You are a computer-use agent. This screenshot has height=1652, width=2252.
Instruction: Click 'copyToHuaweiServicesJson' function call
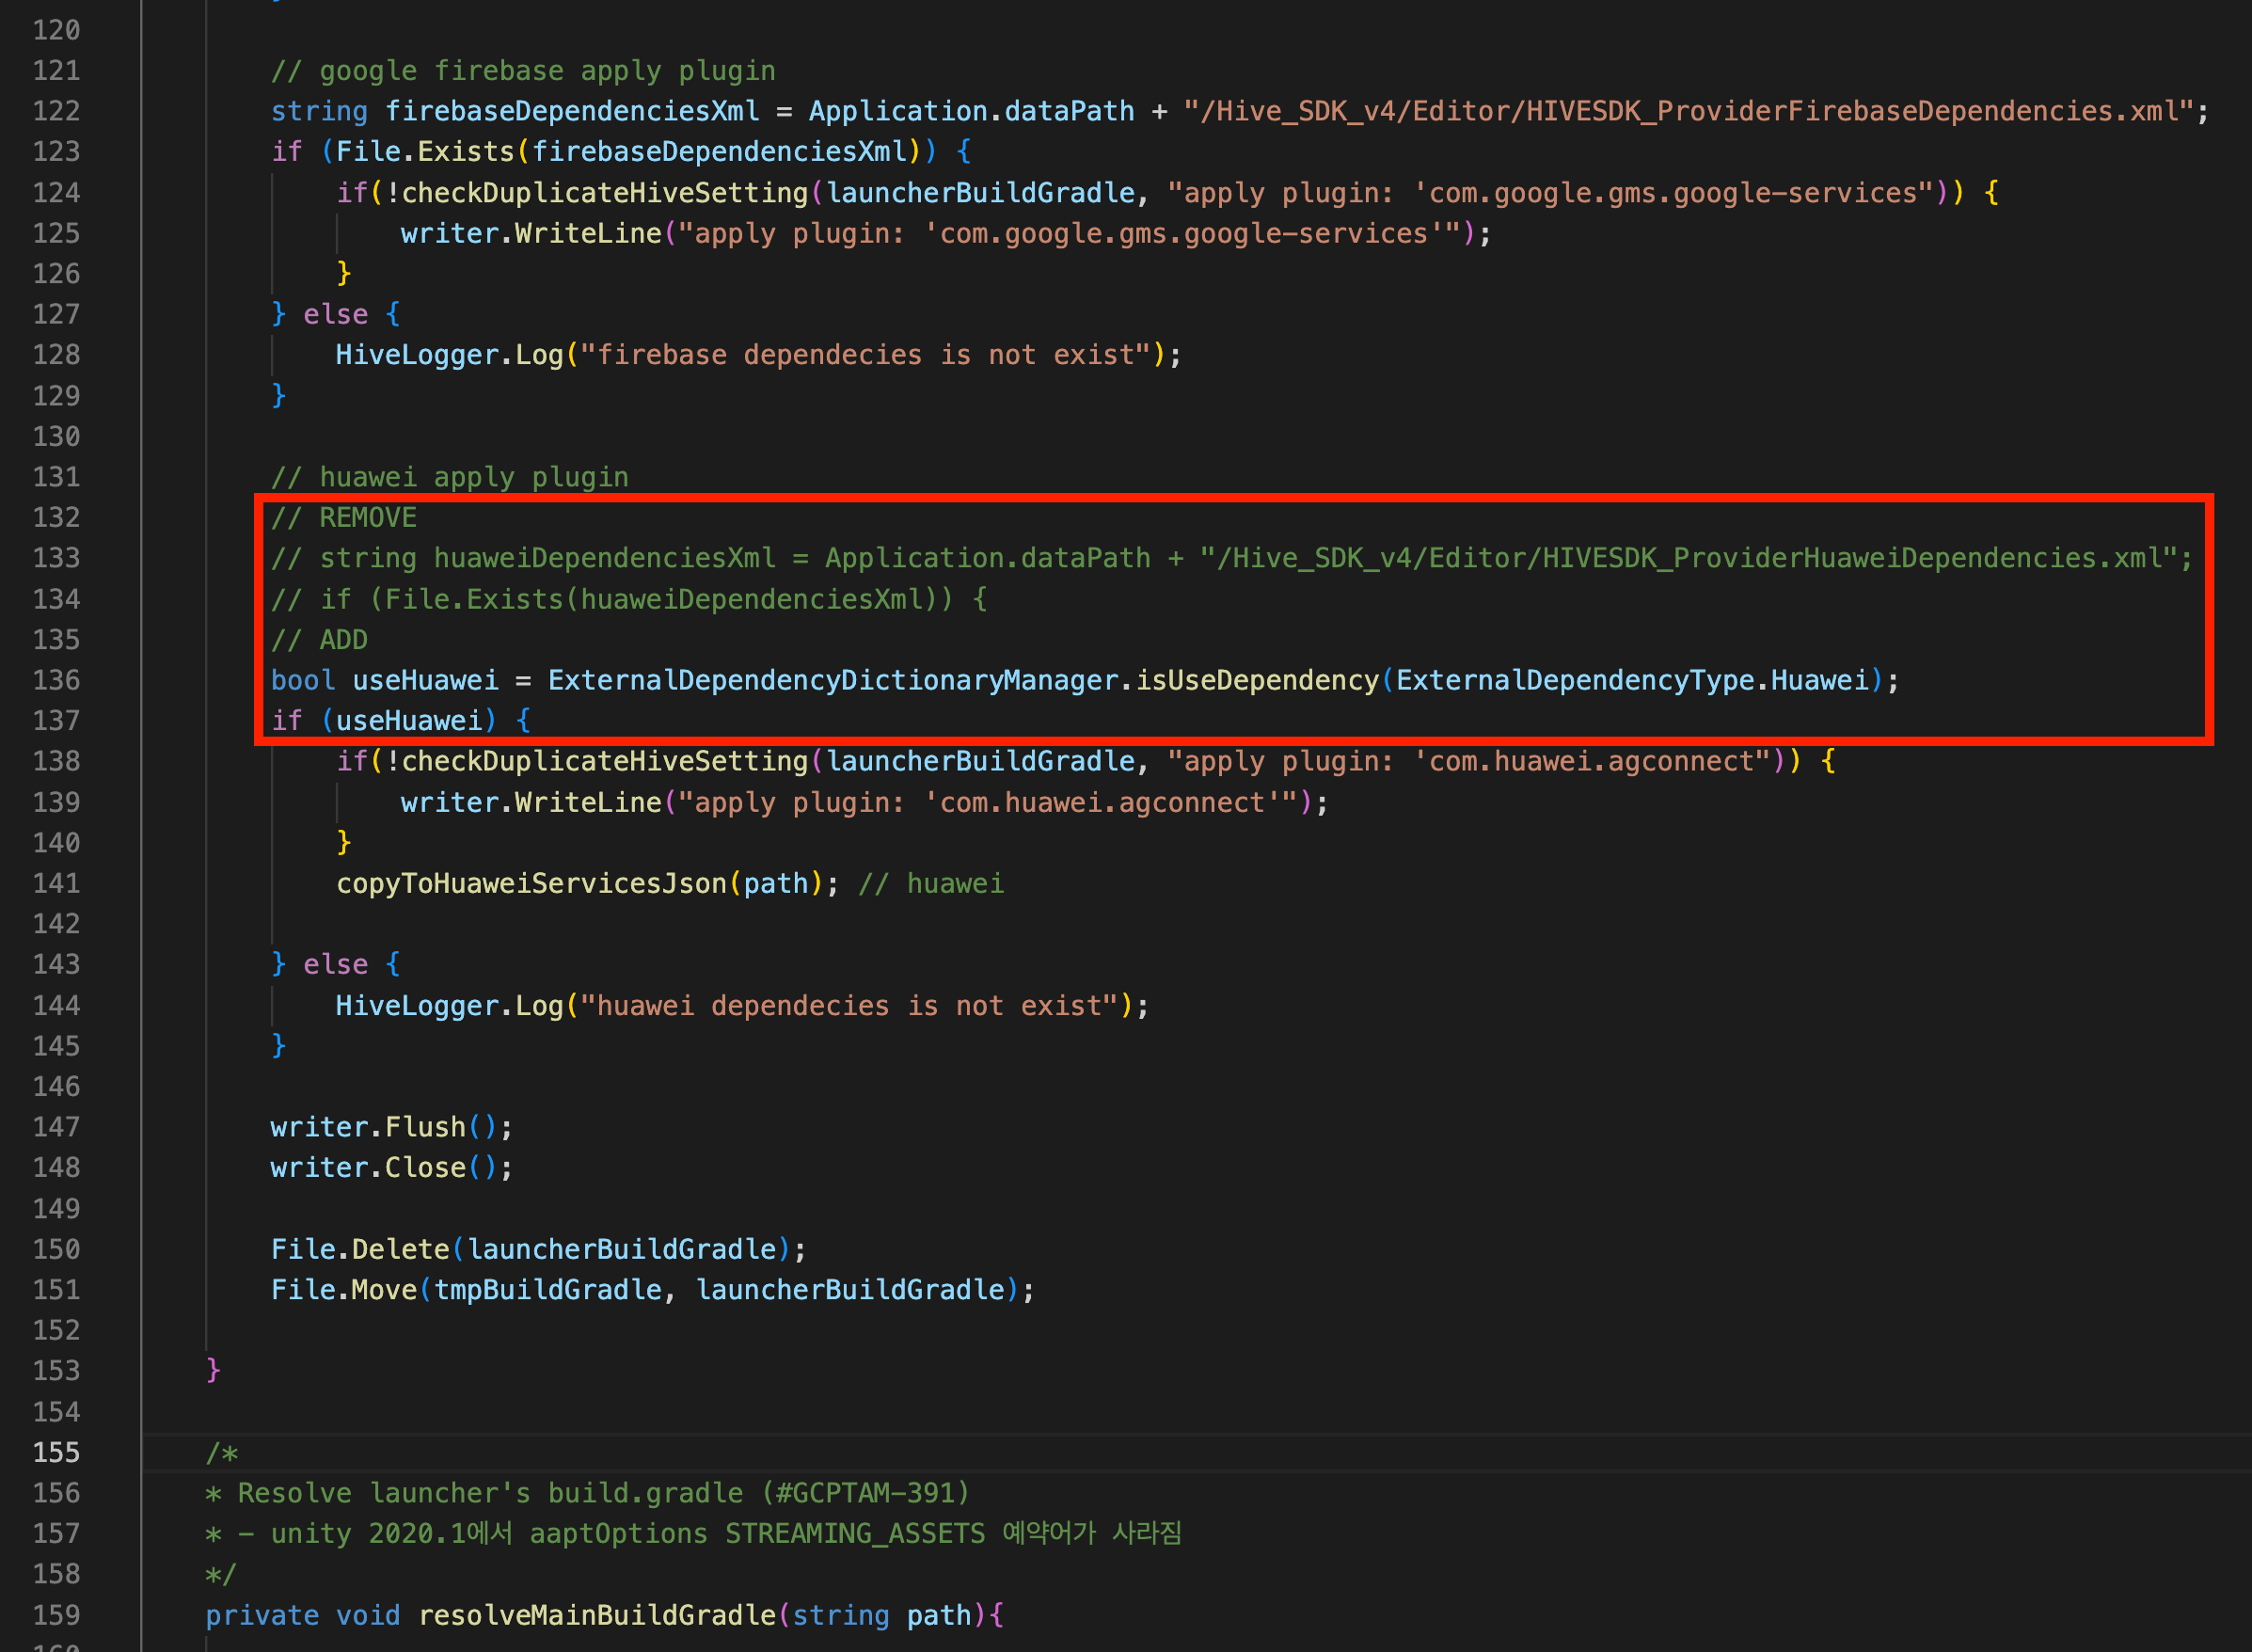(x=531, y=883)
